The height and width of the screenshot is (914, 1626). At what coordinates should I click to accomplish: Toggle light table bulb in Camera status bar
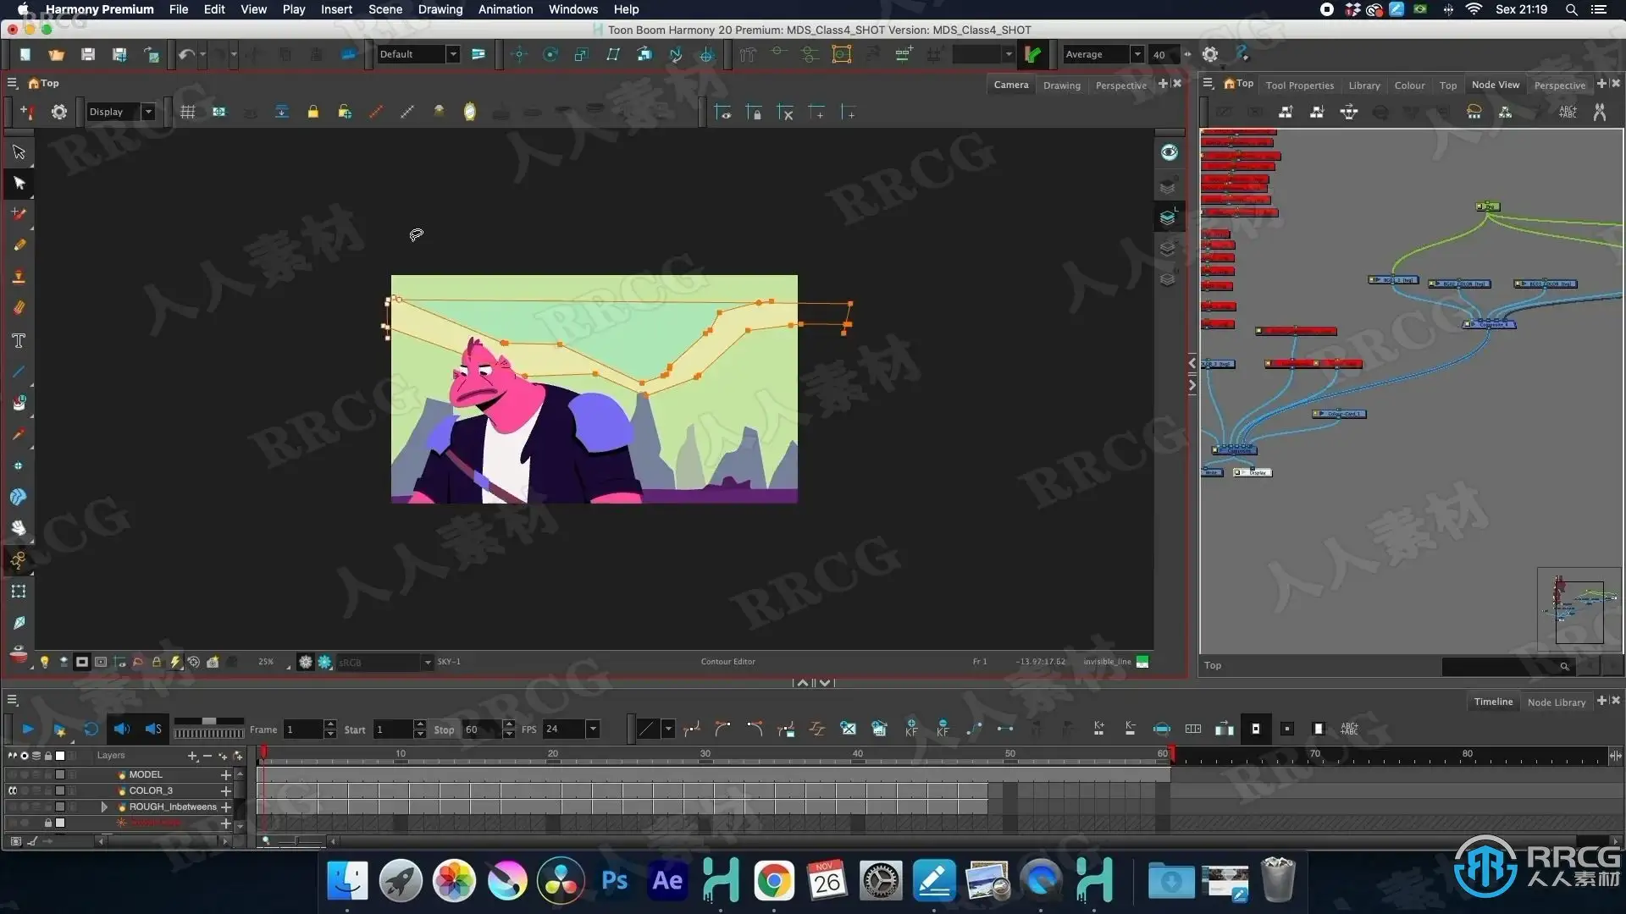coord(45,662)
